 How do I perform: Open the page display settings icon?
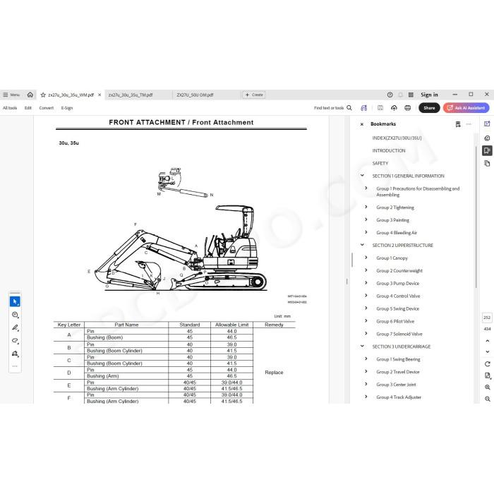point(488,375)
